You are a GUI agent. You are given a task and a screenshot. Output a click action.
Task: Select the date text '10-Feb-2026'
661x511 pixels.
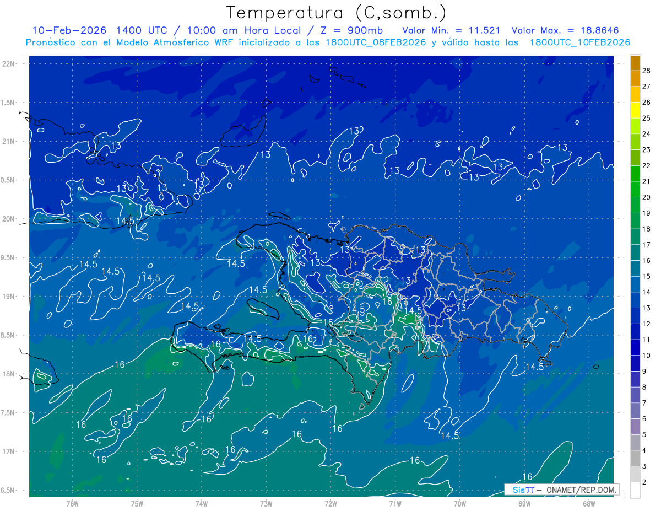[x=69, y=30]
